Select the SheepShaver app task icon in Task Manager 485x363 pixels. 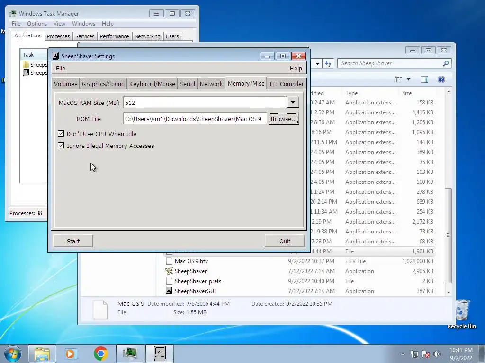pos(26,72)
